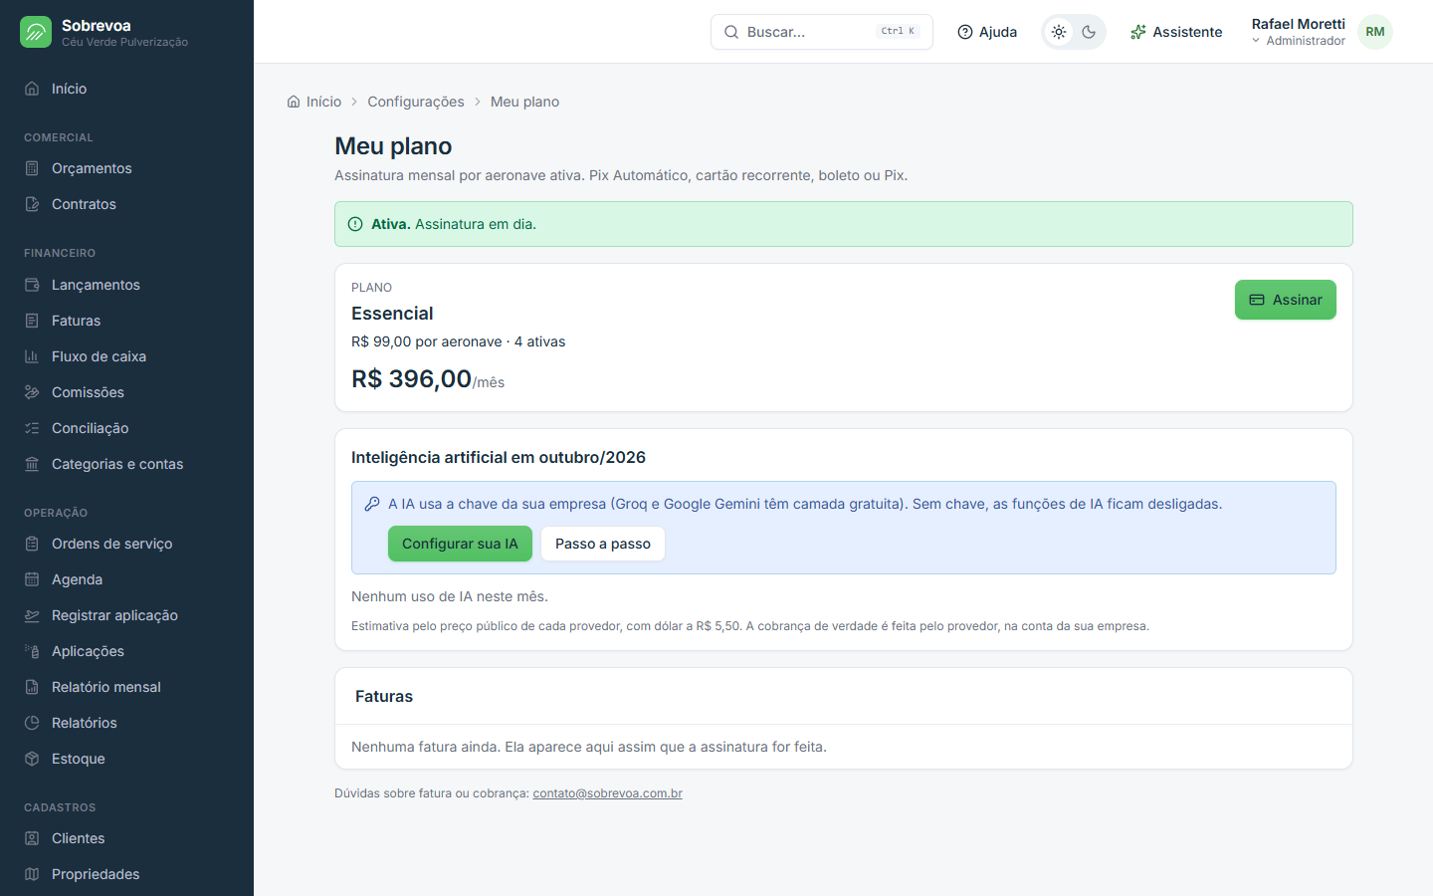
Task: Open the Assistente sparkle icon
Action: [x=1138, y=32]
